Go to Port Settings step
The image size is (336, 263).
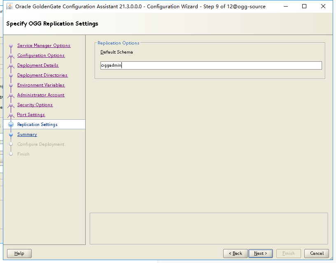31,114
